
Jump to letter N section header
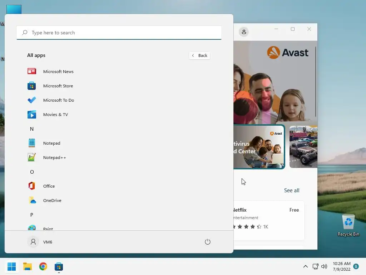tap(32, 129)
